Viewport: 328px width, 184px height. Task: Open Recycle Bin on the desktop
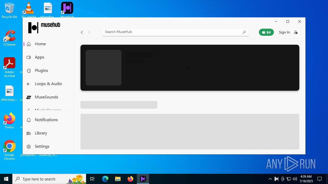9,10
